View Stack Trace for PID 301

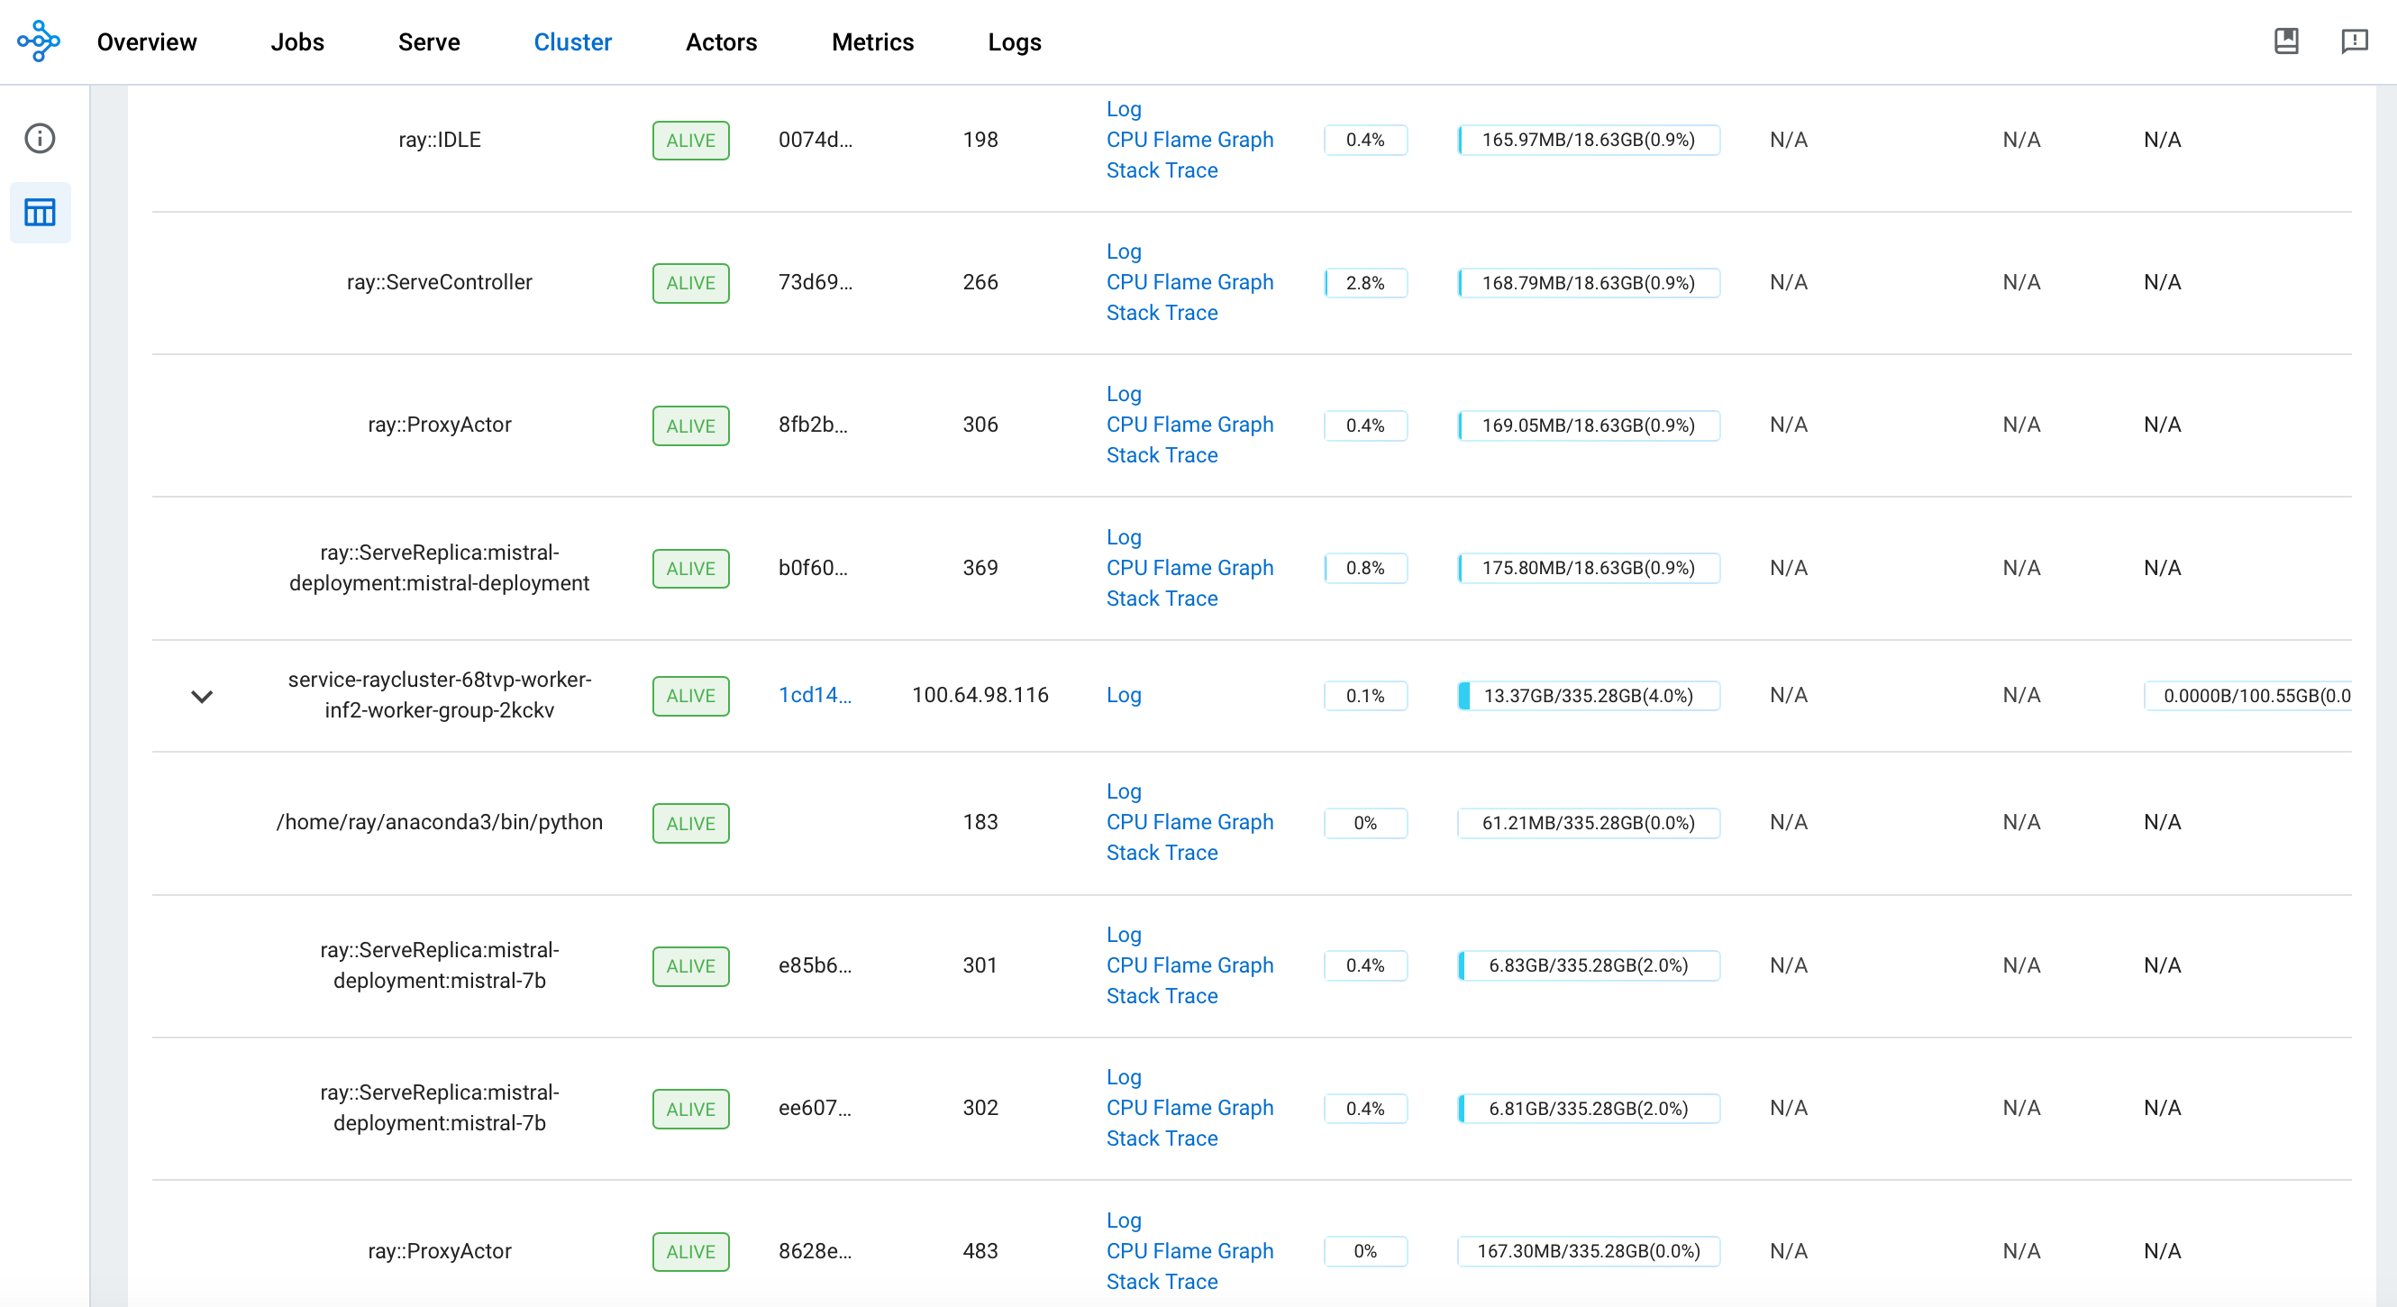point(1162,996)
